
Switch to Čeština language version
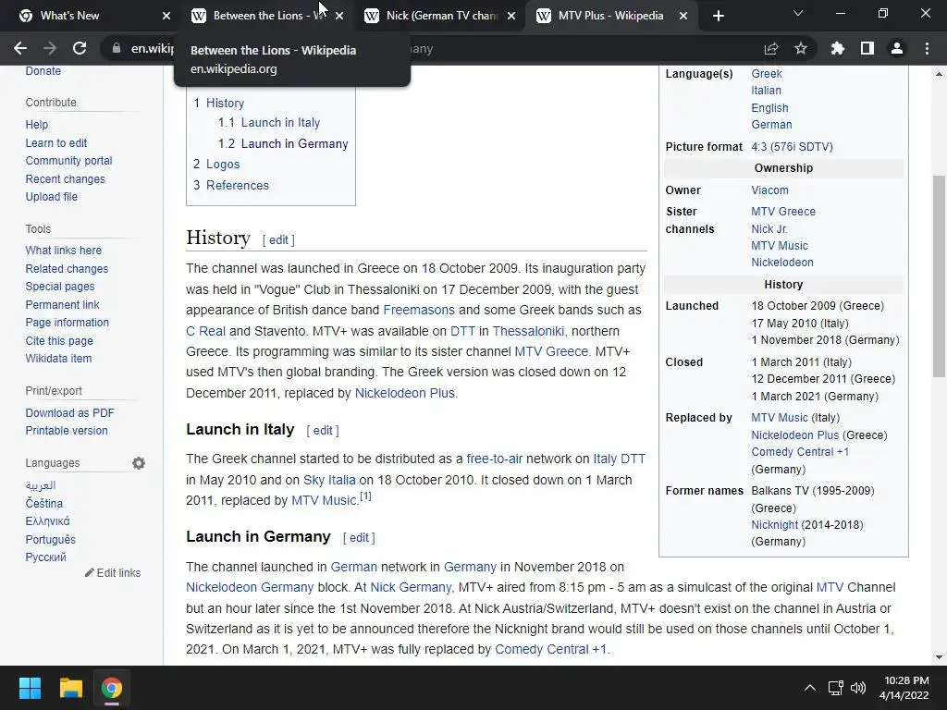pyautogui.click(x=43, y=503)
